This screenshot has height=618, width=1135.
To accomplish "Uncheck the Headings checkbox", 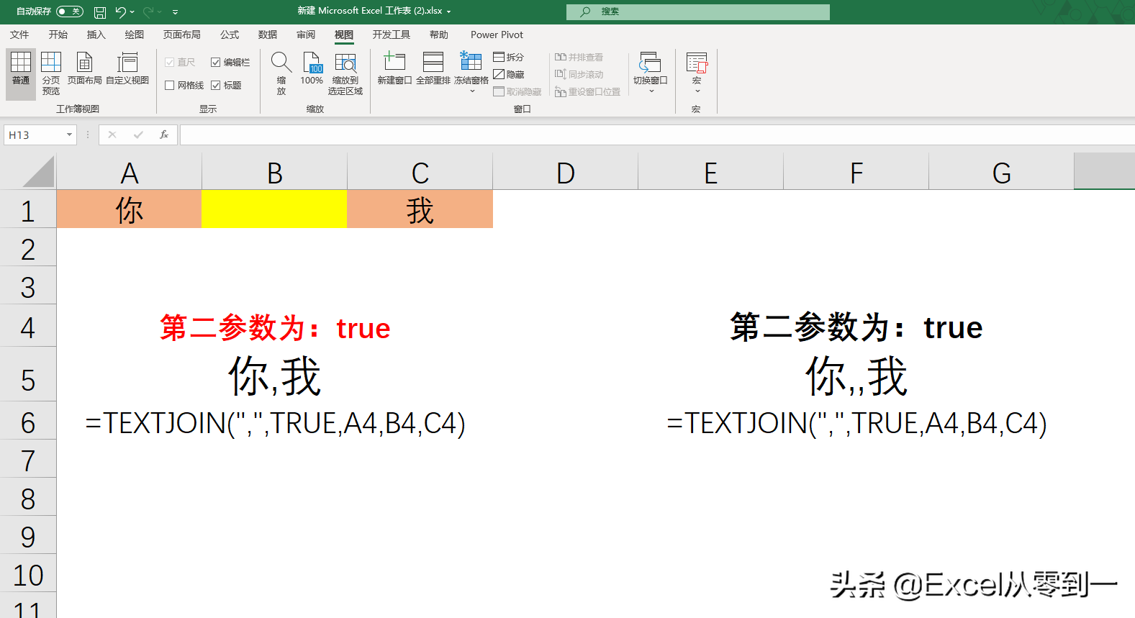I will point(215,86).
